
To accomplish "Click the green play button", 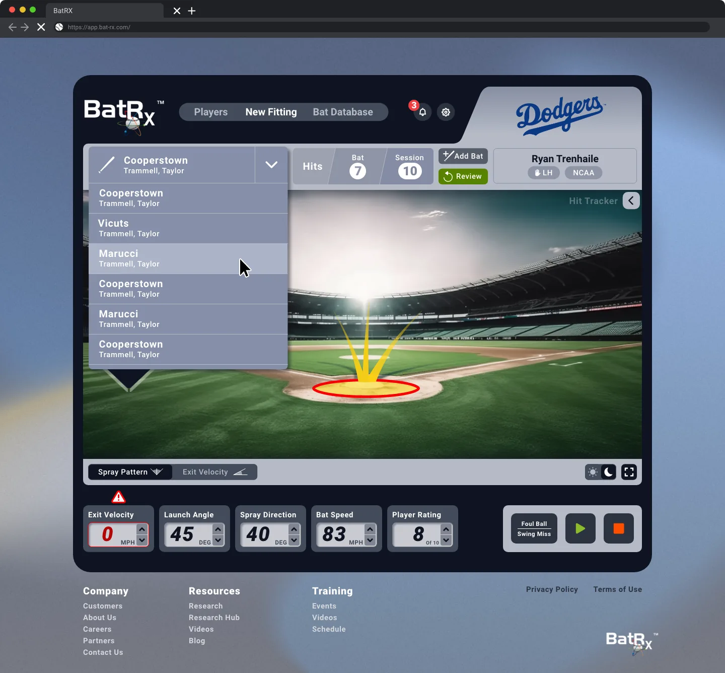I will coord(581,528).
